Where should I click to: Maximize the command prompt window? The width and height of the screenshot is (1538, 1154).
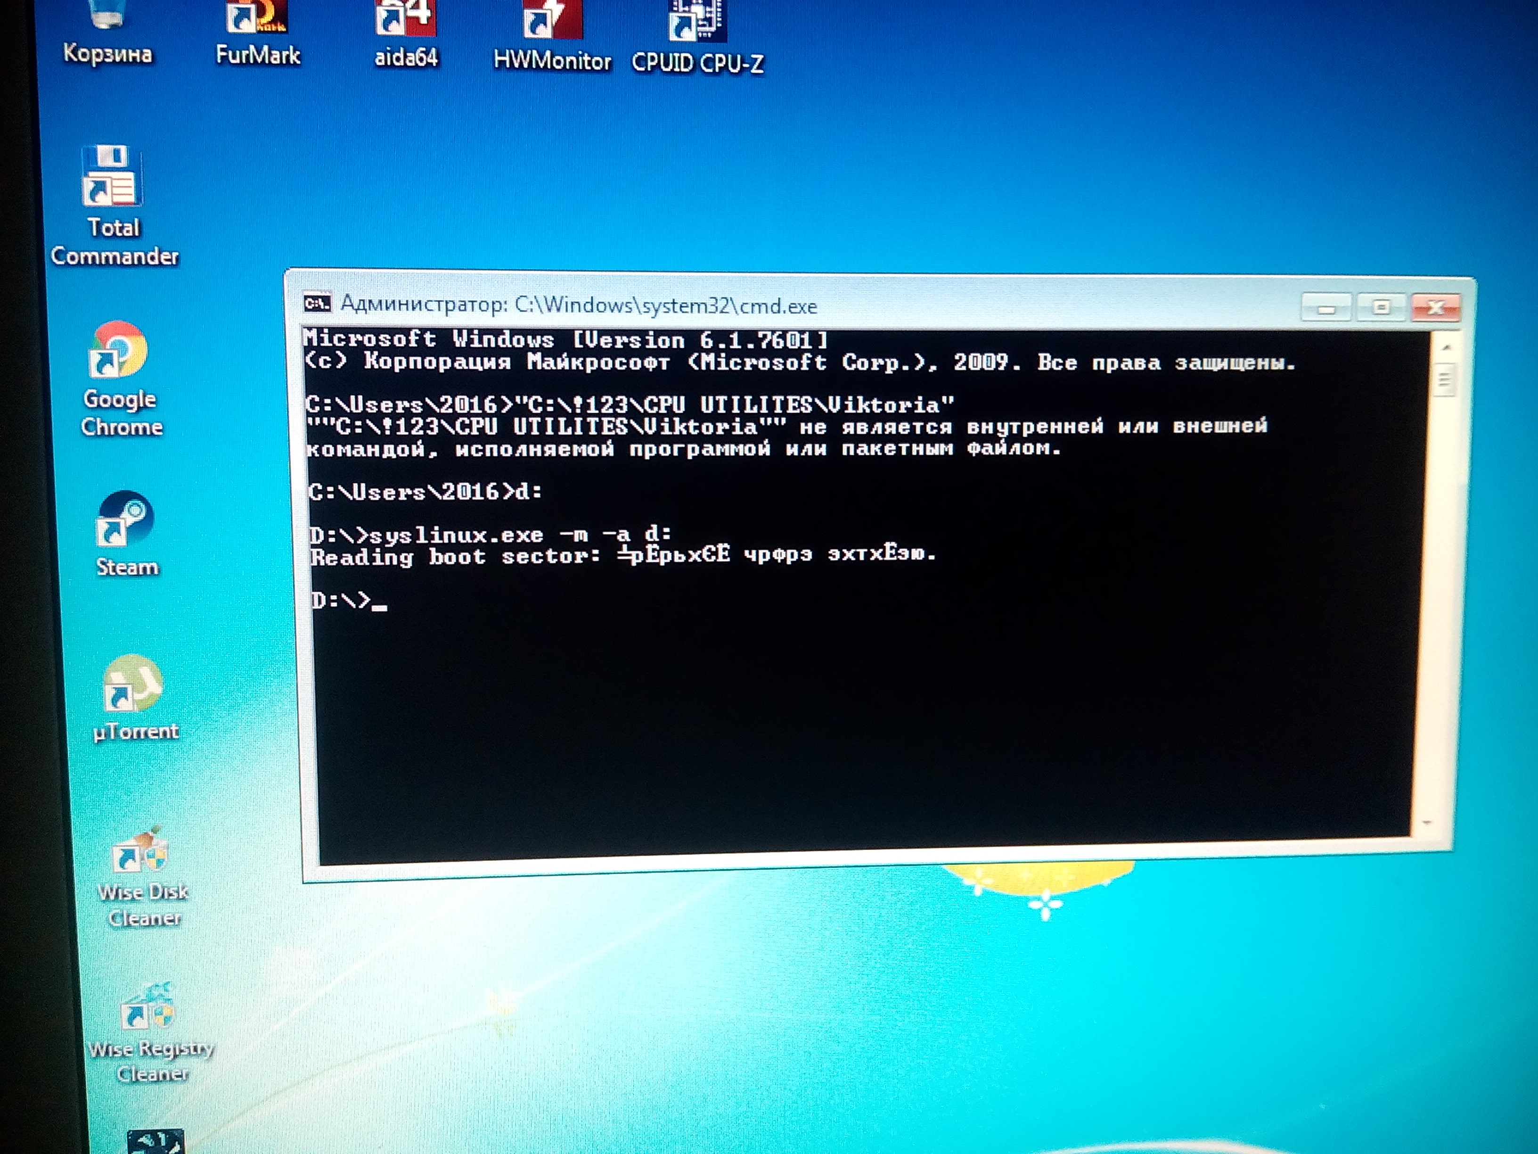tap(1381, 307)
